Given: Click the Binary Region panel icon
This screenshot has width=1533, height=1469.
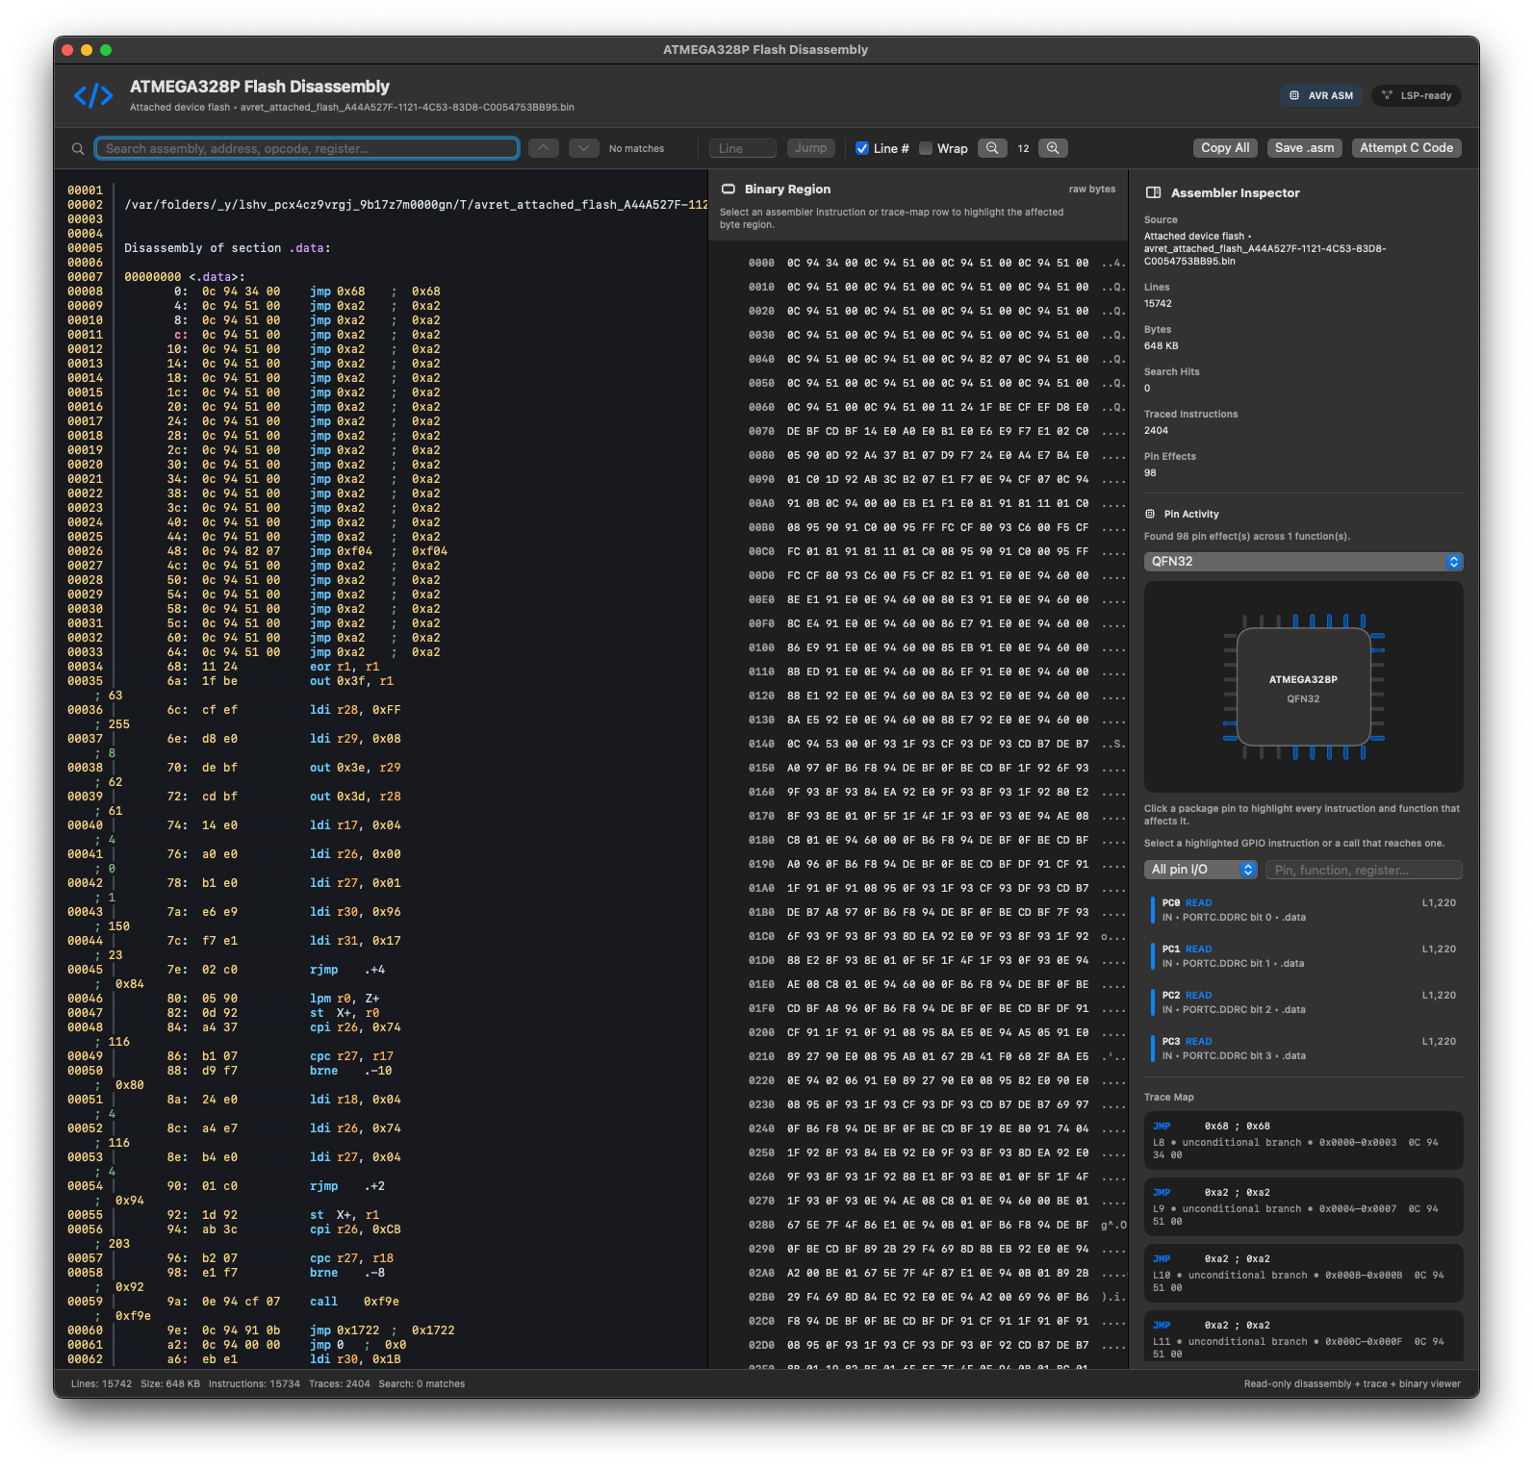Looking at the screenshot, I should tap(728, 190).
